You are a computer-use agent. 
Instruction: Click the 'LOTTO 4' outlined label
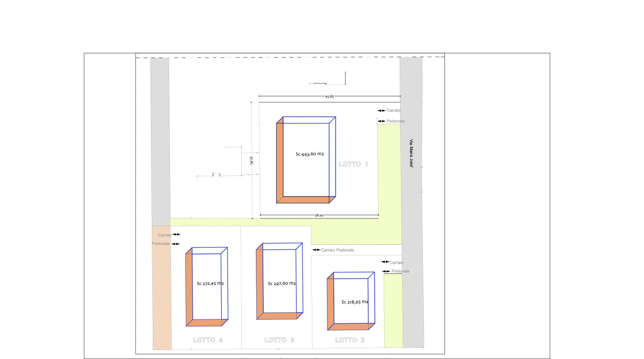click(x=208, y=340)
